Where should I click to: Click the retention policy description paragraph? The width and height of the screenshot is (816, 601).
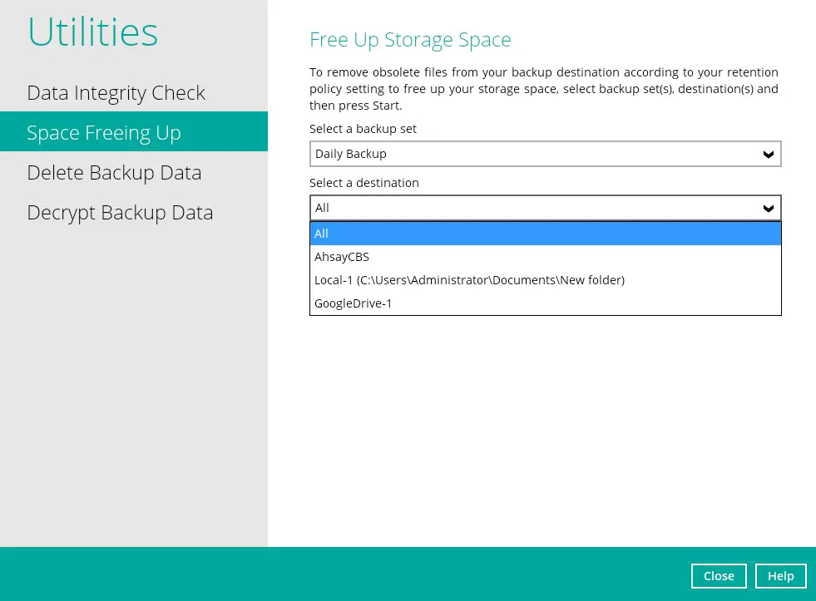[543, 89]
